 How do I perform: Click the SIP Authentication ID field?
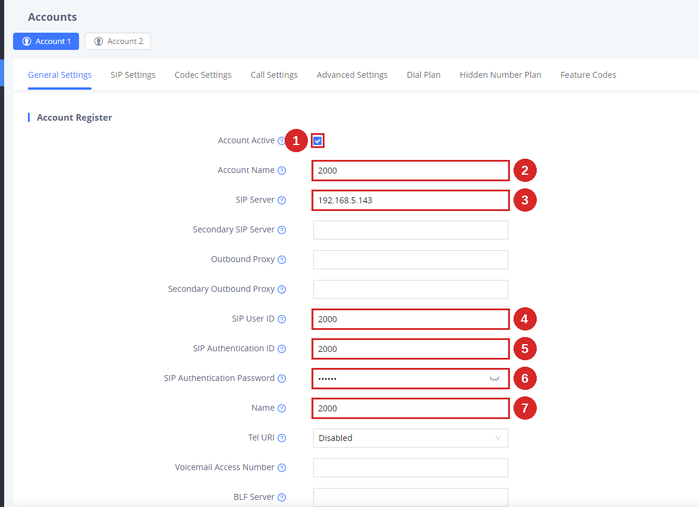pos(410,349)
